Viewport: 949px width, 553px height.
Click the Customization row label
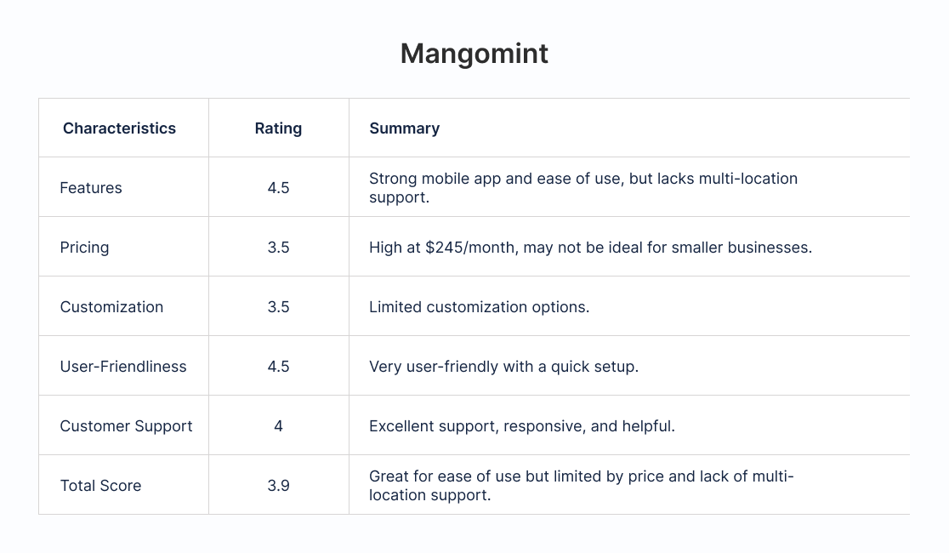tap(111, 307)
